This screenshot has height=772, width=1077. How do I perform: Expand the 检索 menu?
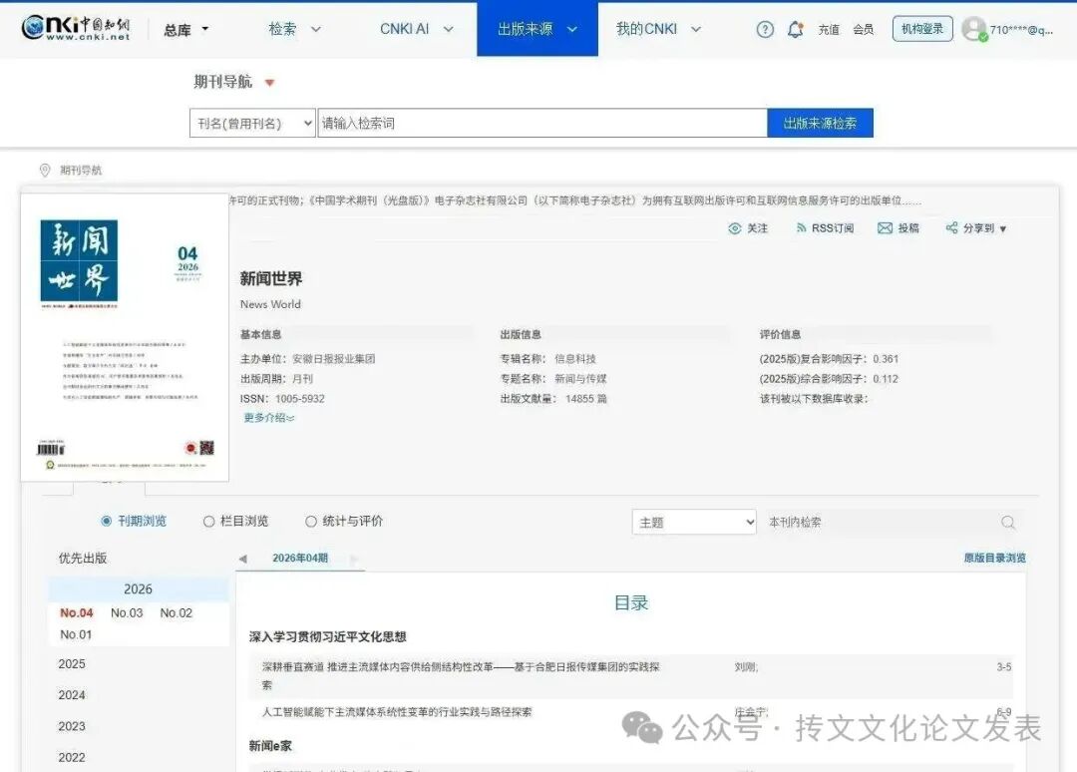[x=294, y=29]
